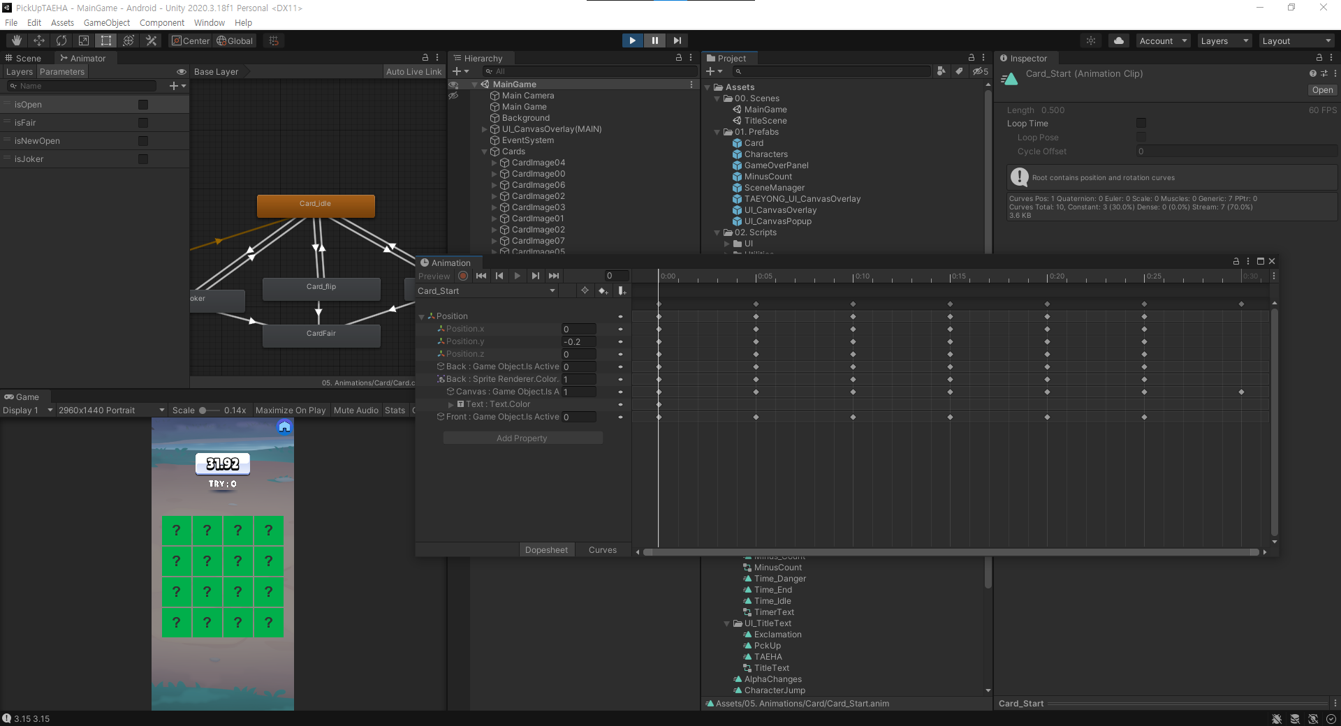Click the animation record button
Viewport: 1341px width, 726px height.
click(x=463, y=276)
